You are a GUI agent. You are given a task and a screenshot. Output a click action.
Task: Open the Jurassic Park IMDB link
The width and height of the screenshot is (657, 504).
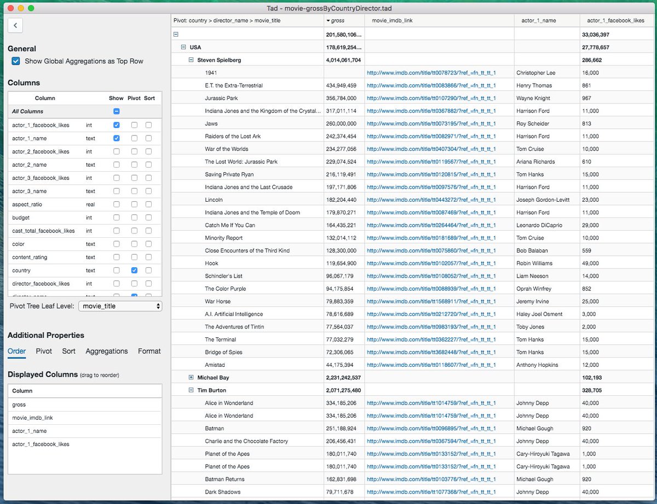coord(431,98)
